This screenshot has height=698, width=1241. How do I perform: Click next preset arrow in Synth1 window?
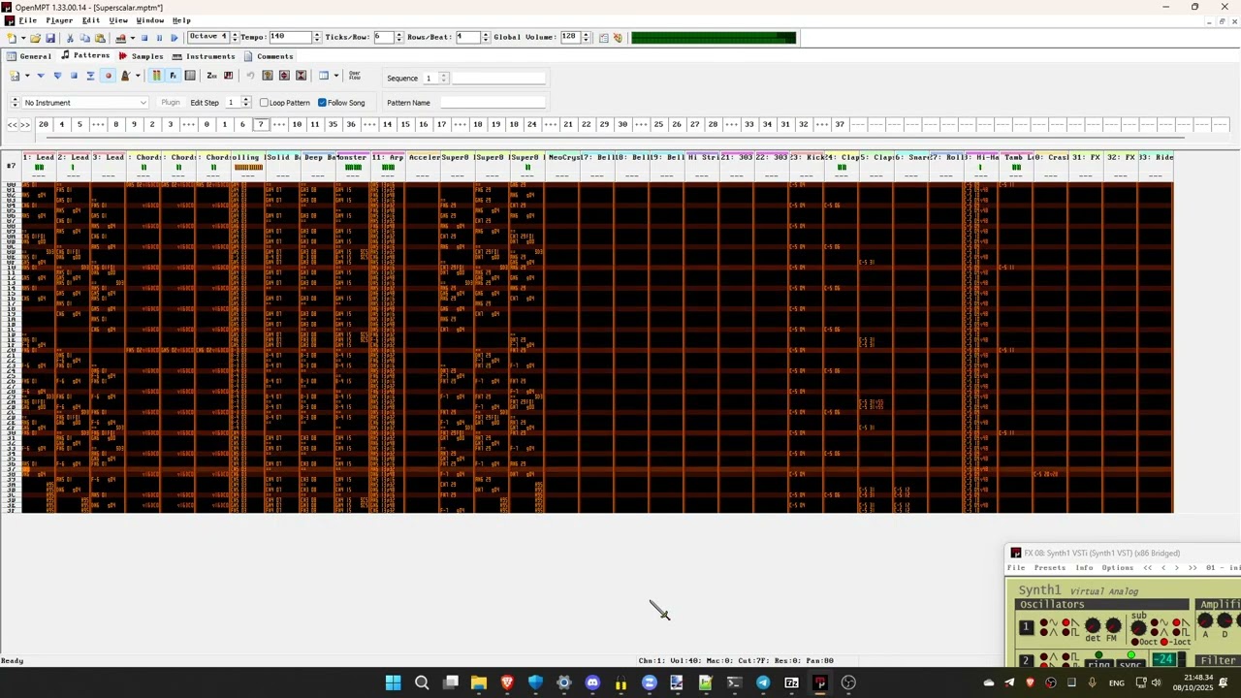pyautogui.click(x=1177, y=568)
